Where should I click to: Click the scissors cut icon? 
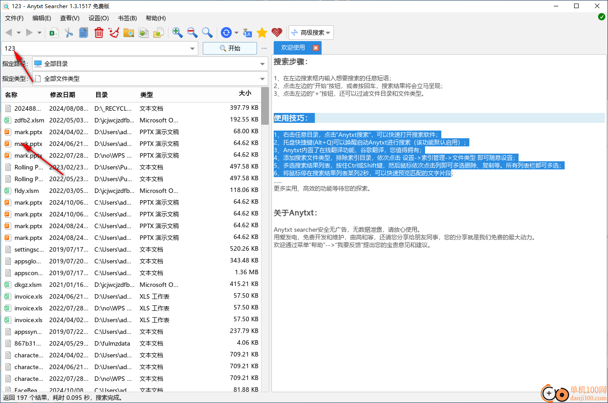[x=69, y=33]
